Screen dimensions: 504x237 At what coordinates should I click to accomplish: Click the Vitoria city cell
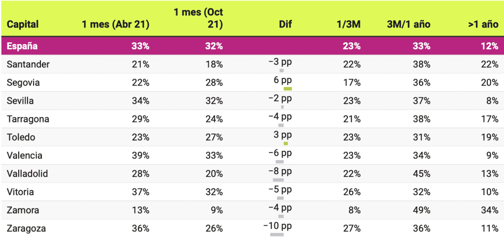21,192
